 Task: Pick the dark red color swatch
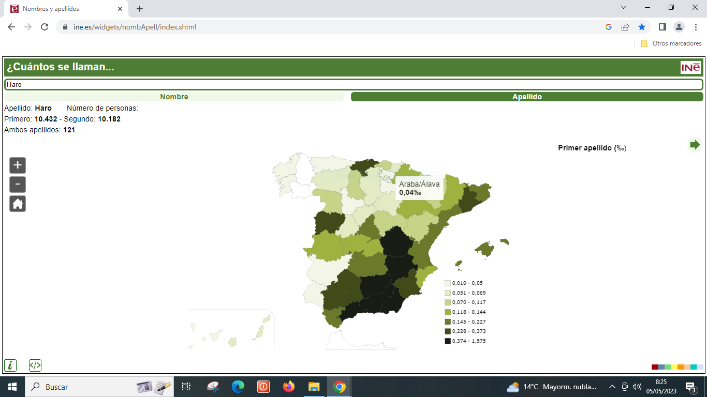click(x=655, y=367)
